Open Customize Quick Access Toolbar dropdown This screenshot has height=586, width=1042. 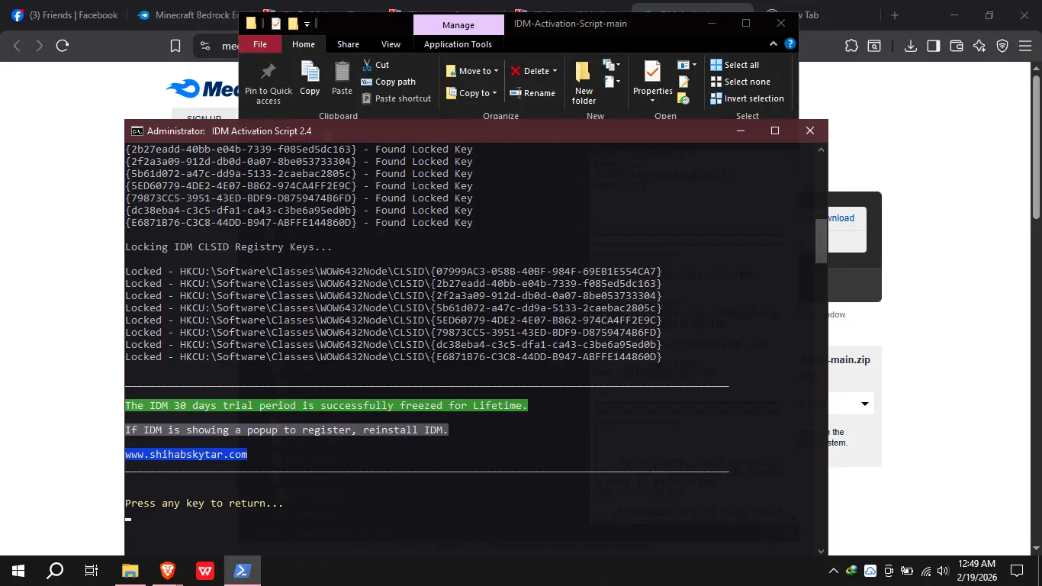[x=307, y=24]
